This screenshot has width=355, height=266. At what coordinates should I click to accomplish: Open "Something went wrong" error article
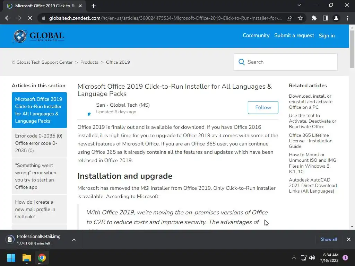click(x=40, y=176)
